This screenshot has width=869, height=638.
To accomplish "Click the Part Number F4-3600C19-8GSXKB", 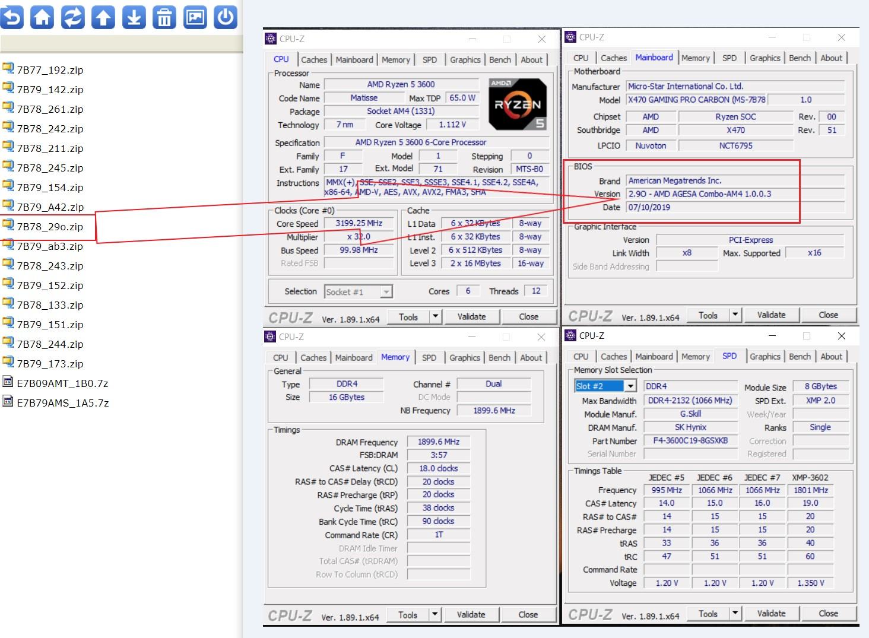I will point(690,441).
